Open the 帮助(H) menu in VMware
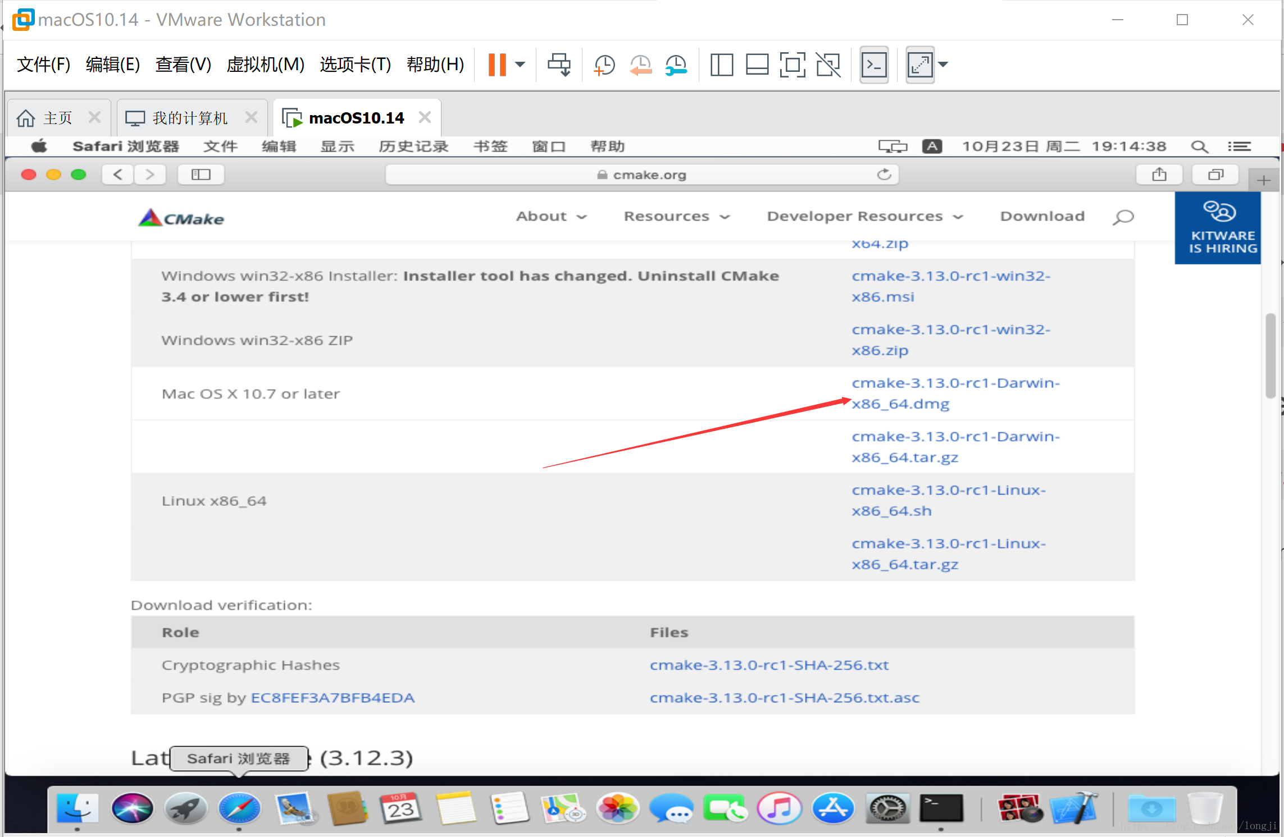 pos(435,65)
